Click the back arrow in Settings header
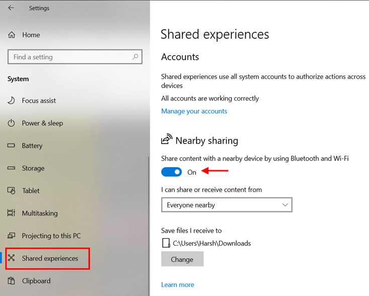This screenshot has height=296, width=369. tap(11, 8)
